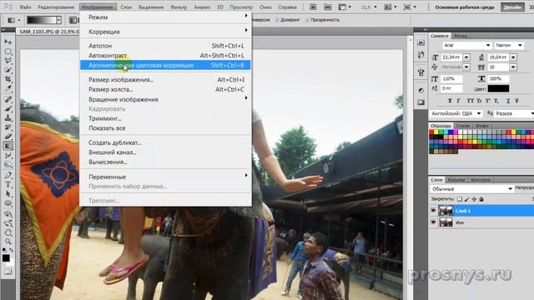This screenshot has height=300, width=534.
Task: Open the gradient picker dropdown arrow
Action: click(x=58, y=20)
